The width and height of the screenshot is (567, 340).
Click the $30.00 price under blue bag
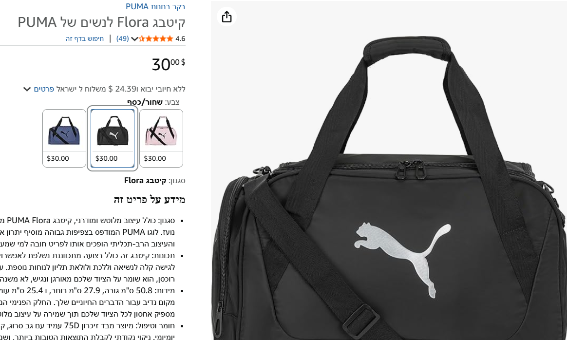pos(58,158)
